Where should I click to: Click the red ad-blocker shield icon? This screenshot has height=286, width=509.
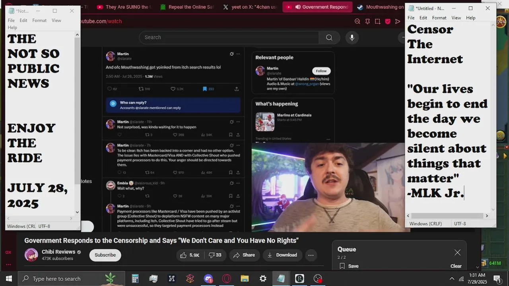point(388,21)
